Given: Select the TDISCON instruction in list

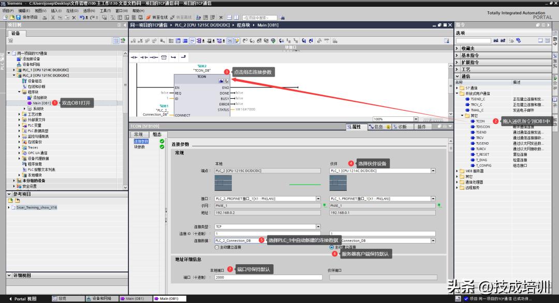Looking at the screenshot, I should pos(482,127).
